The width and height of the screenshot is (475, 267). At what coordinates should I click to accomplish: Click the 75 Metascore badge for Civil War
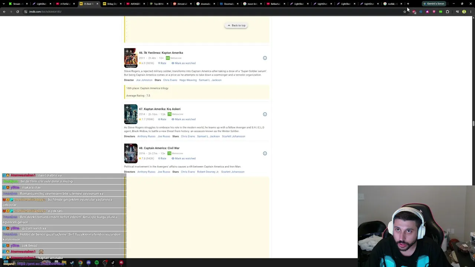coord(169,154)
